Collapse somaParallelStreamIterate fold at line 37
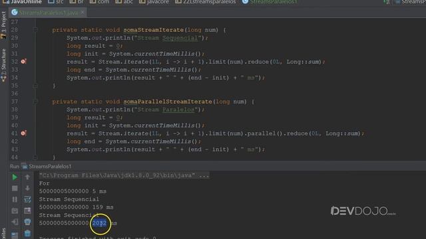426x239 pixels. [x=35, y=102]
